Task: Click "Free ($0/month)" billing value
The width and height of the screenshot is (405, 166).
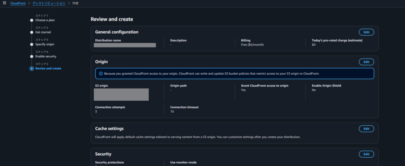Action: [x=252, y=45]
